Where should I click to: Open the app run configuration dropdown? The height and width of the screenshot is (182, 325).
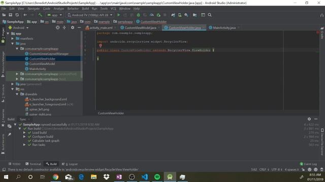pos(54,15)
